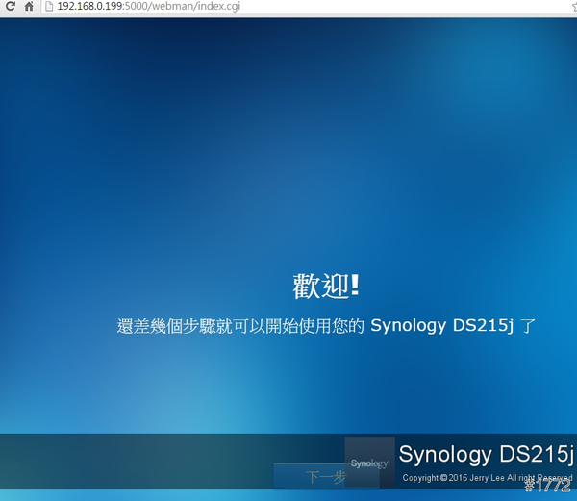Viewport: 577px width, 501px height.
Task: Click the Synology logo square in footer
Action: 369,463
